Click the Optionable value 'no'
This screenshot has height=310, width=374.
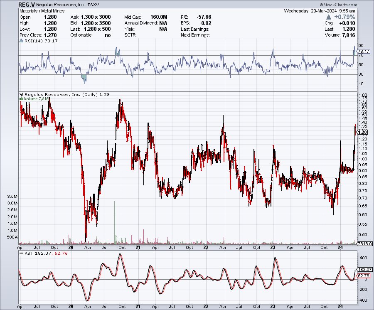coord(108,35)
